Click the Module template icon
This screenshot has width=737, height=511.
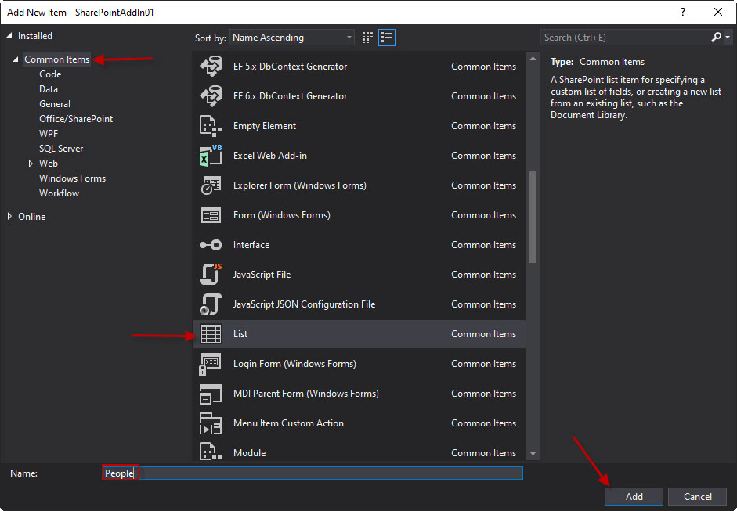point(211,452)
